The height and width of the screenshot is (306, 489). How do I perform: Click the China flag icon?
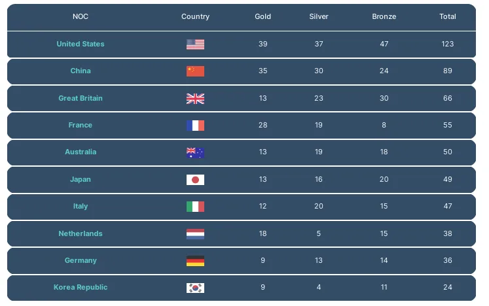(x=195, y=71)
